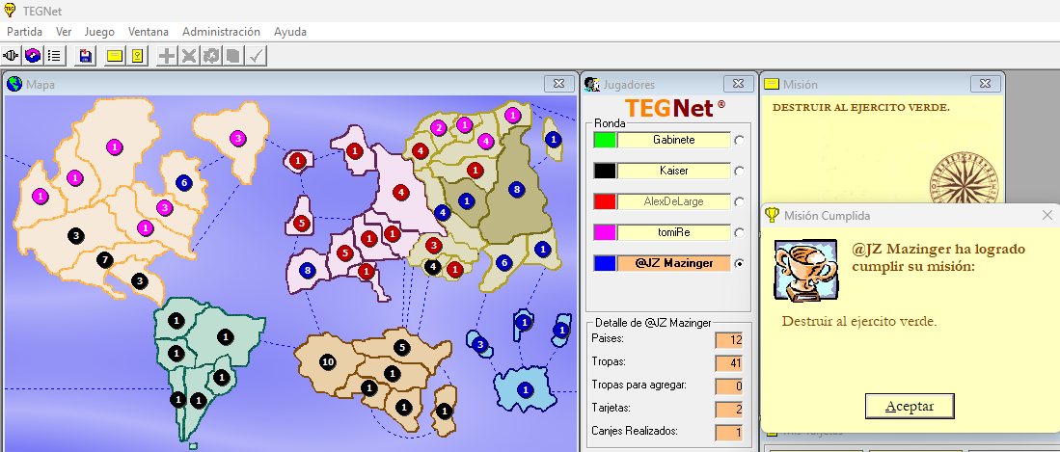Click the small trophy icon of Misión Cumplida
The width and height of the screenshot is (1060, 452).
[772, 215]
